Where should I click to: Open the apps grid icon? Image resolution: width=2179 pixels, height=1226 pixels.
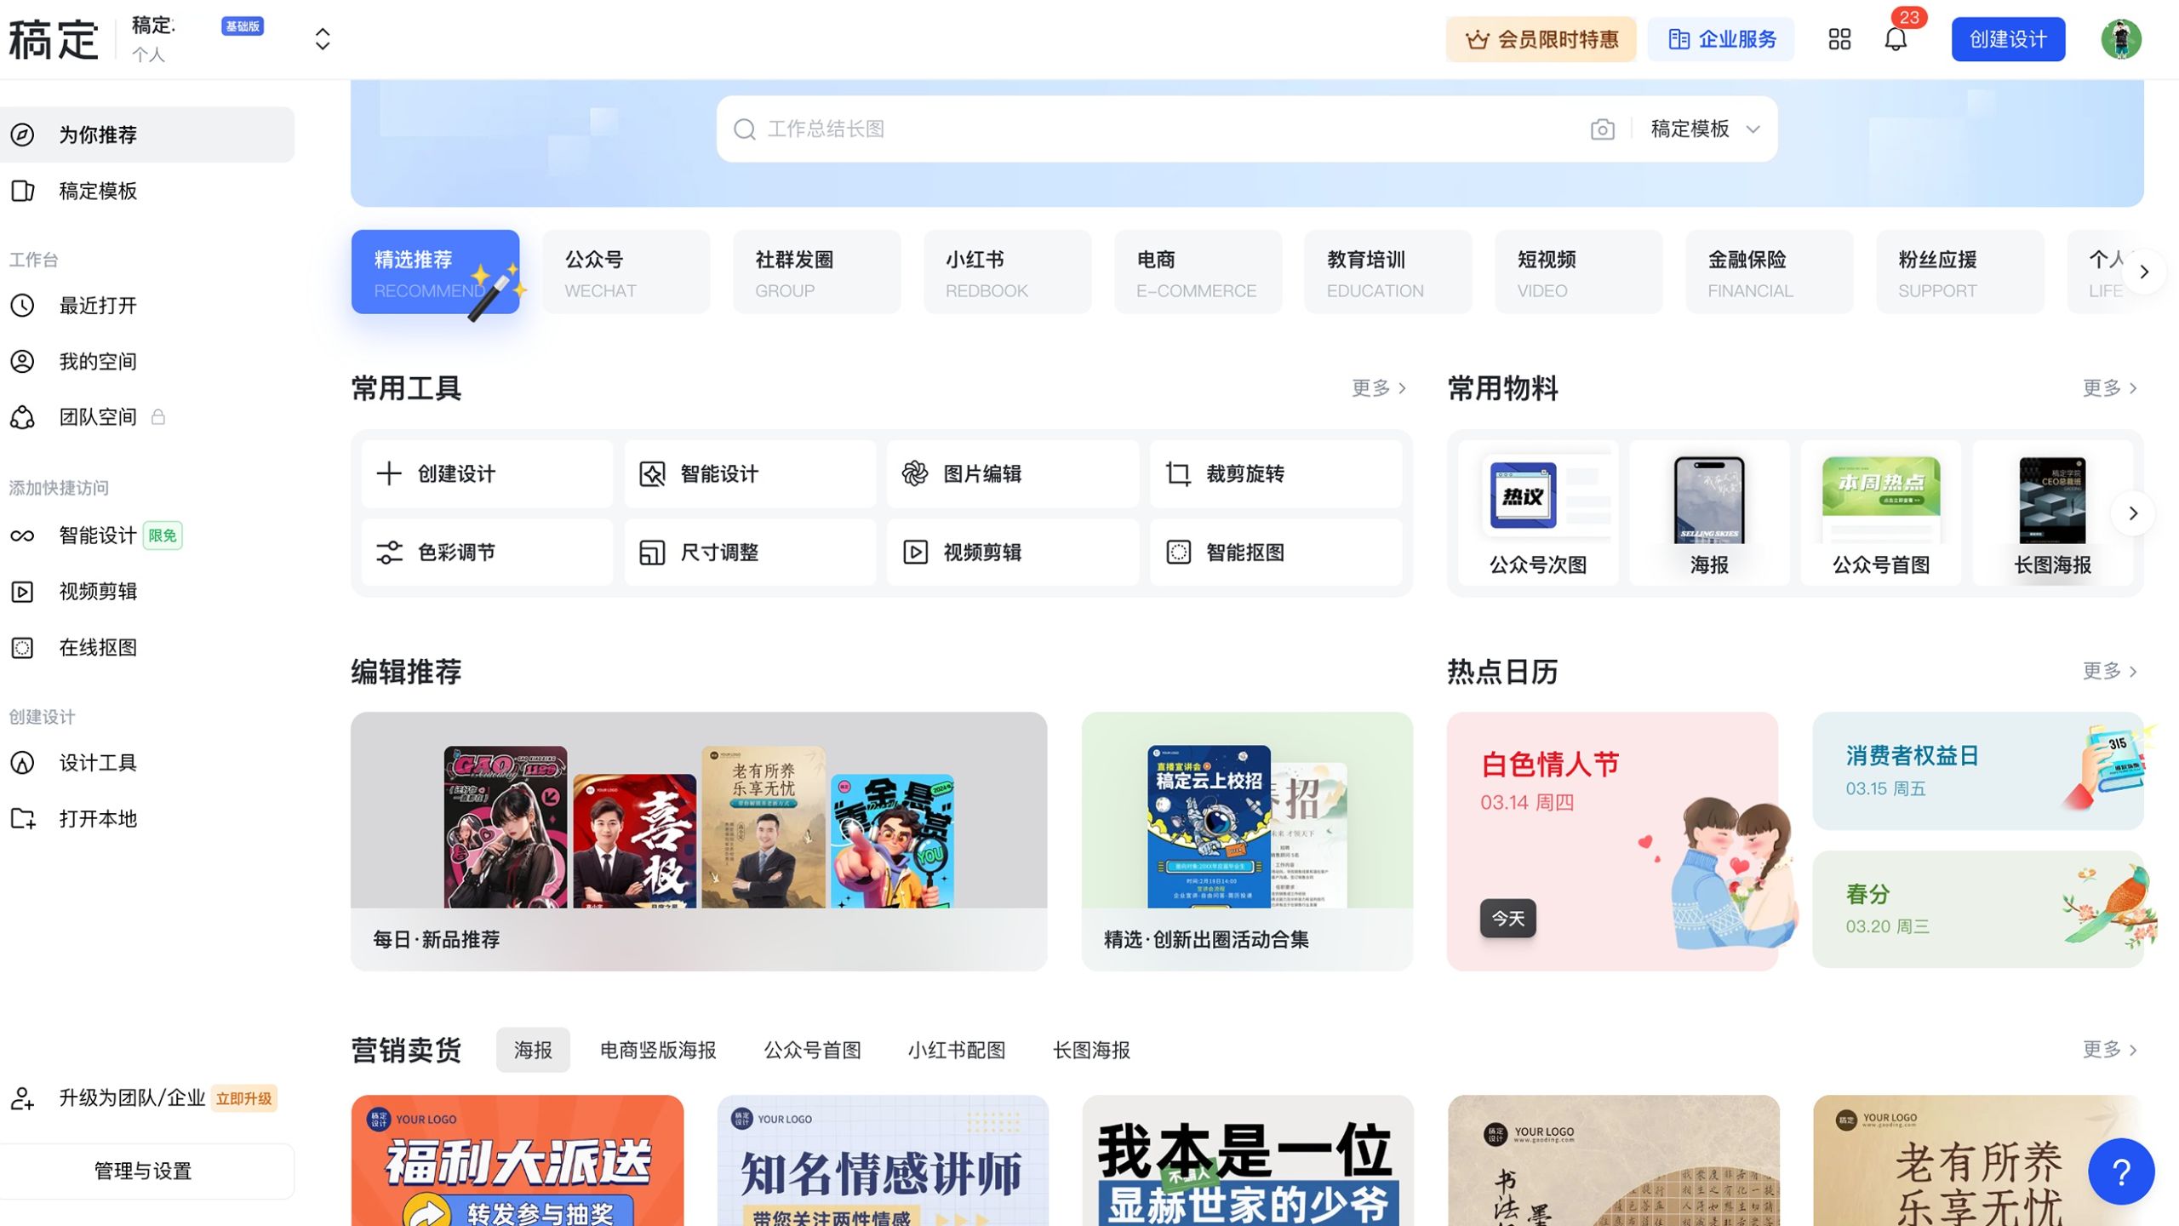coord(1839,39)
